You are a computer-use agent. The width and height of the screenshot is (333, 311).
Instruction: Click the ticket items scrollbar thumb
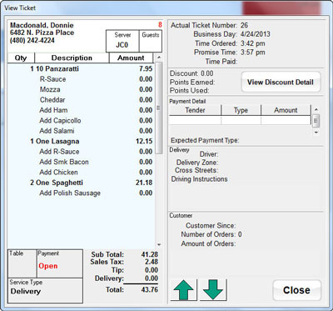(159, 108)
